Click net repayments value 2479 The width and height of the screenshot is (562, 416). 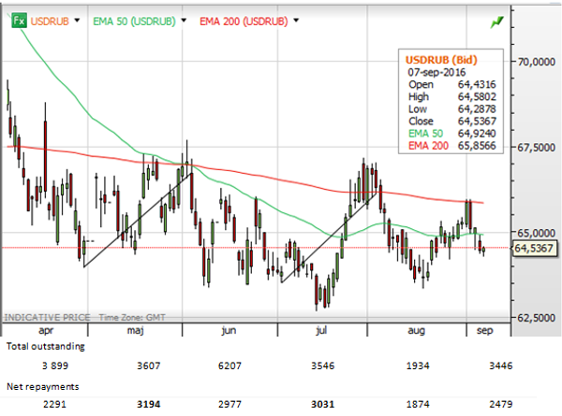tap(501, 404)
